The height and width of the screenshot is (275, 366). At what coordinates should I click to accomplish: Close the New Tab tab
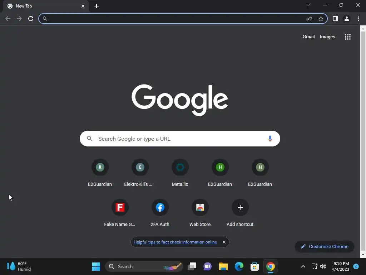[x=83, y=6]
